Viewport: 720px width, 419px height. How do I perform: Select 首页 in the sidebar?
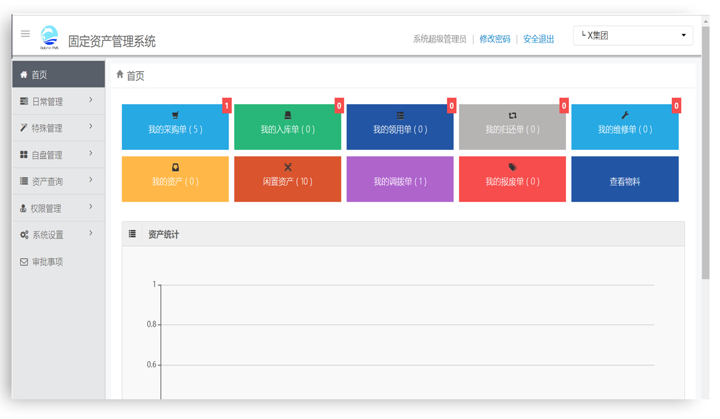(x=58, y=75)
